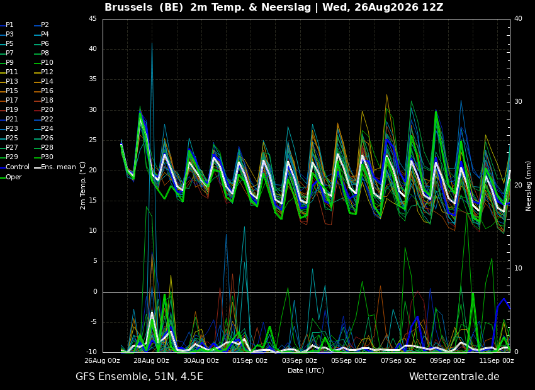
Task: Click the 25 temperature axis label
Action: [x=93, y=140]
